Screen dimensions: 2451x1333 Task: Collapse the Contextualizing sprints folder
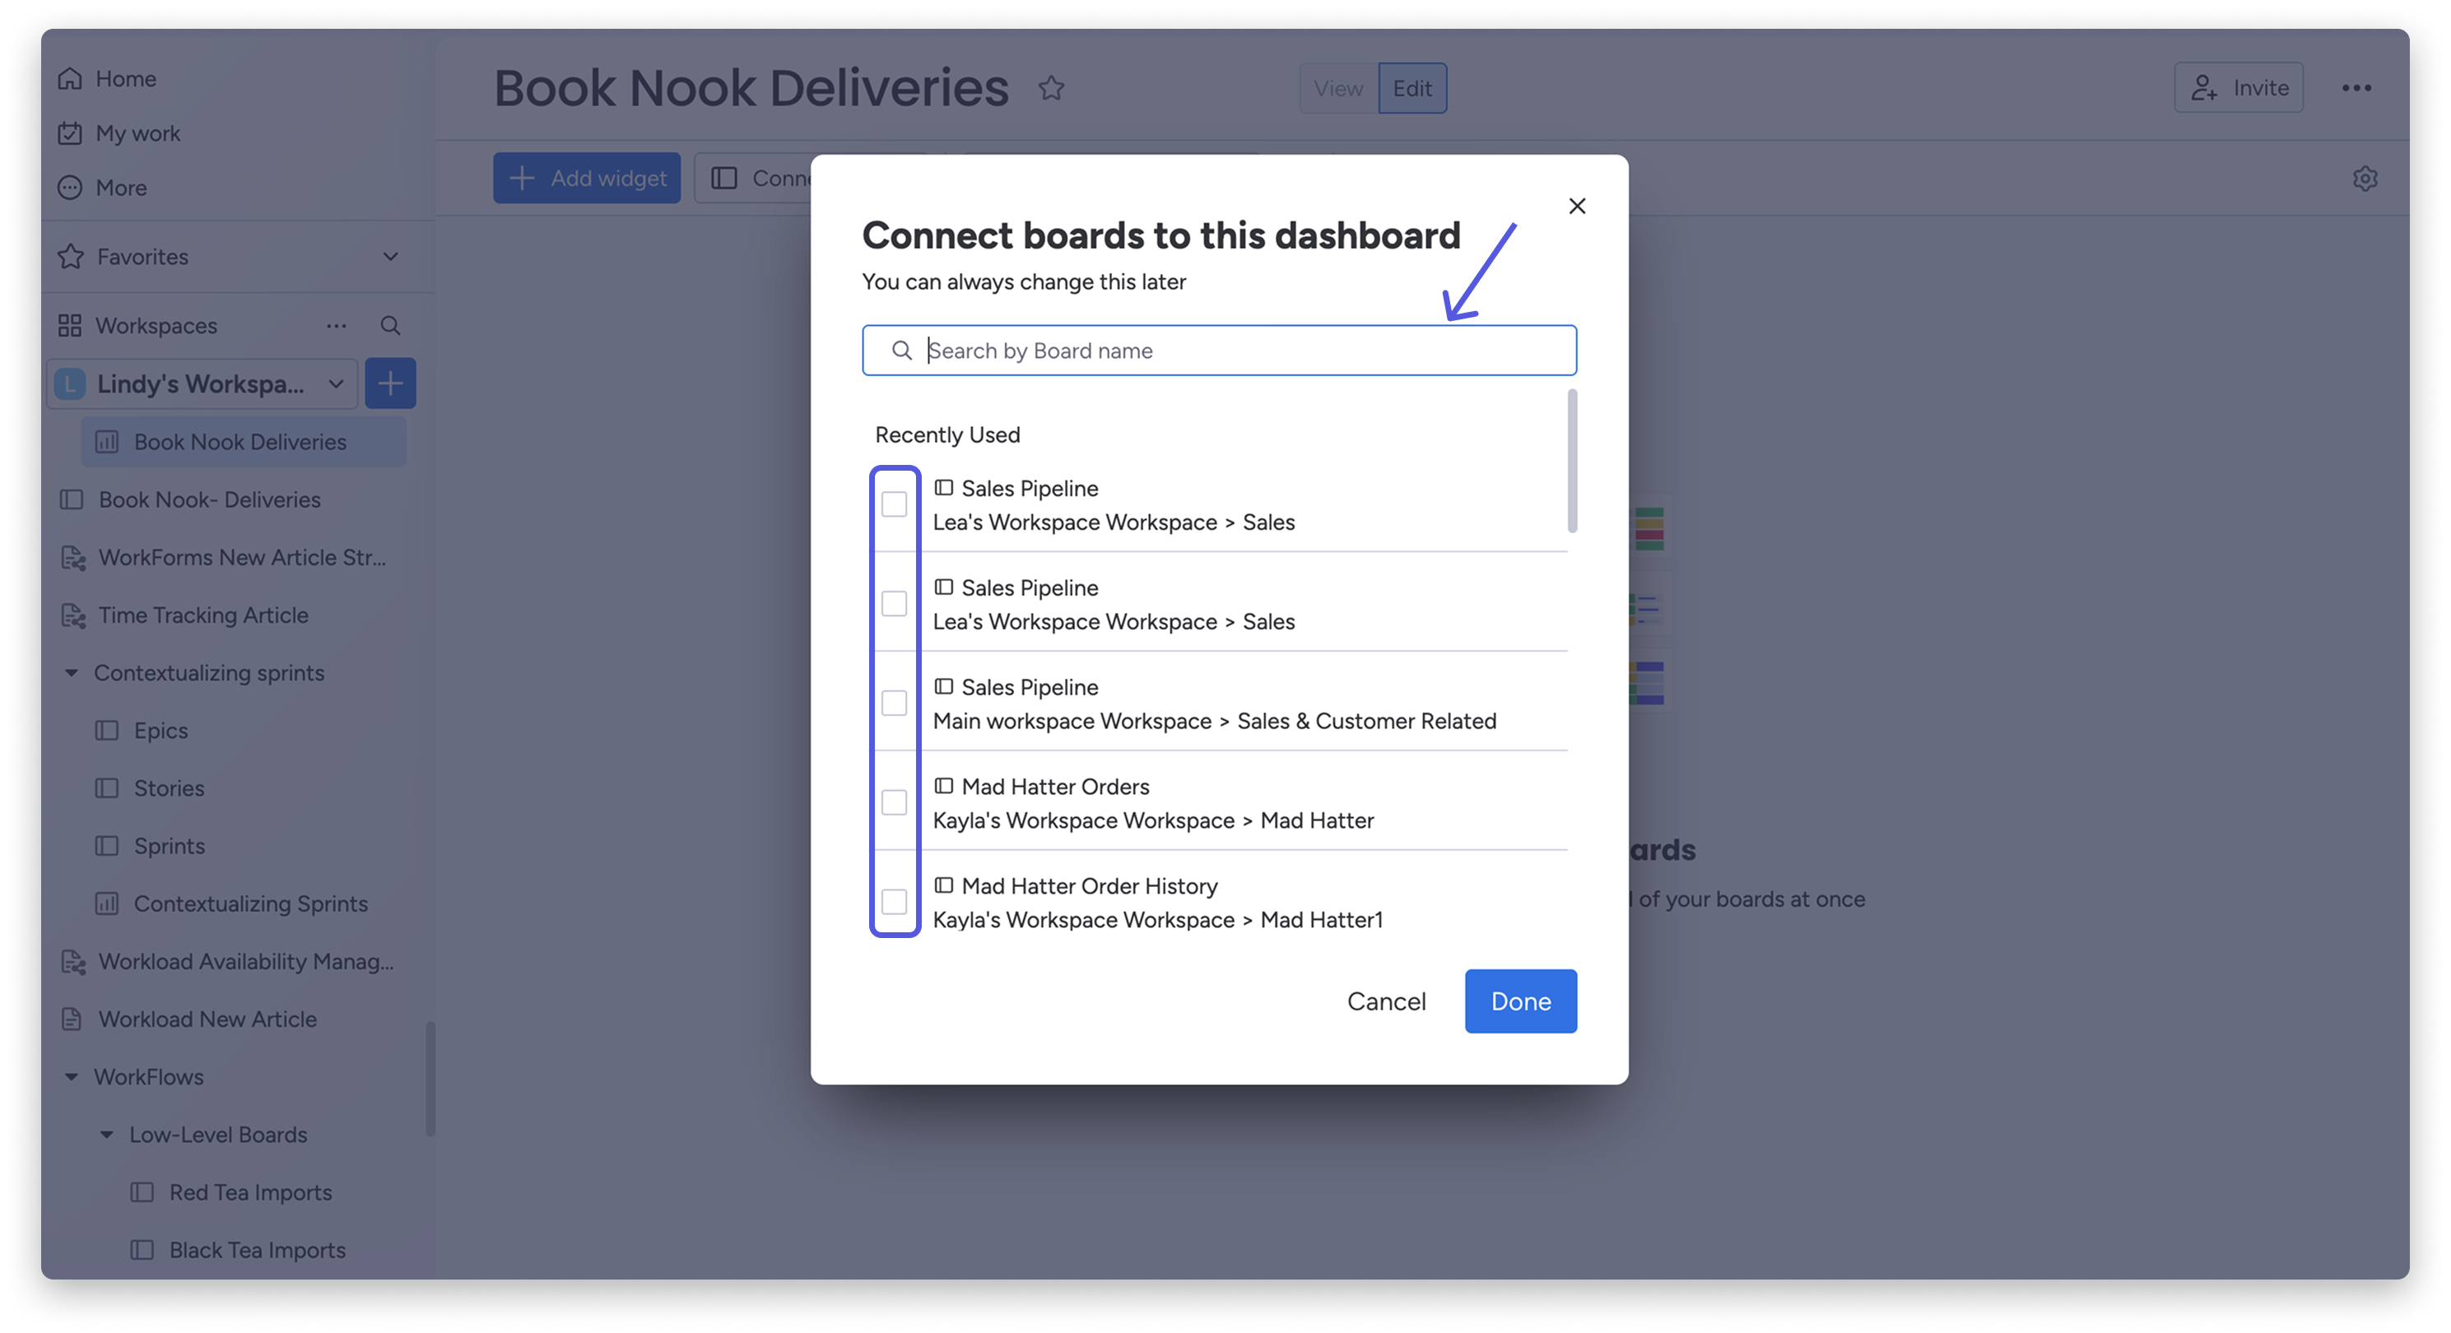pyautogui.click(x=72, y=673)
